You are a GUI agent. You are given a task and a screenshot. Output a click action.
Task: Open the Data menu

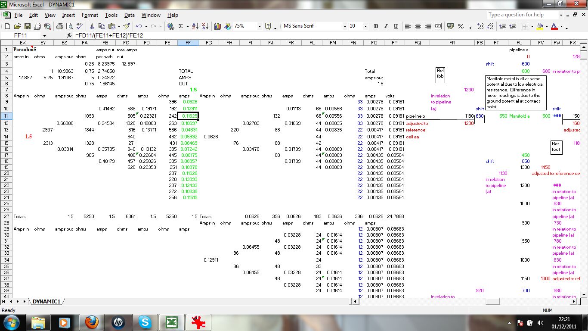pyautogui.click(x=129, y=15)
